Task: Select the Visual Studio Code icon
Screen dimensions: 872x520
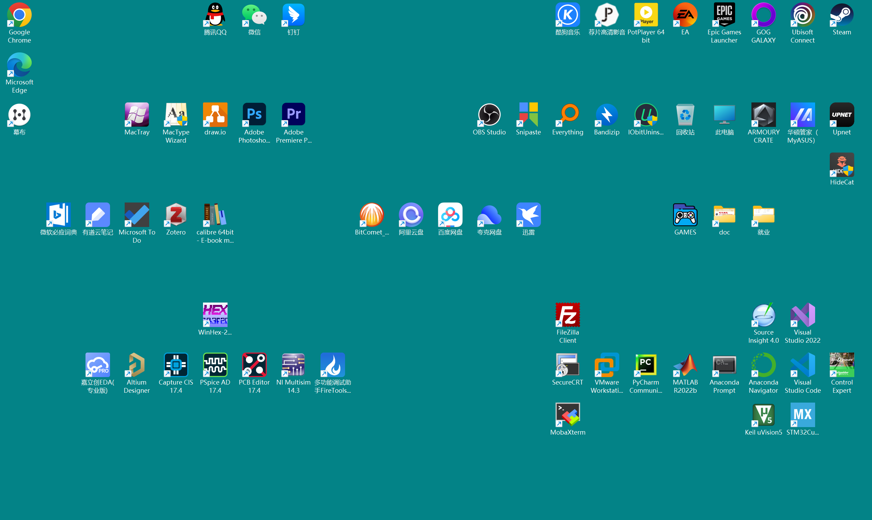Action: pos(803,365)
